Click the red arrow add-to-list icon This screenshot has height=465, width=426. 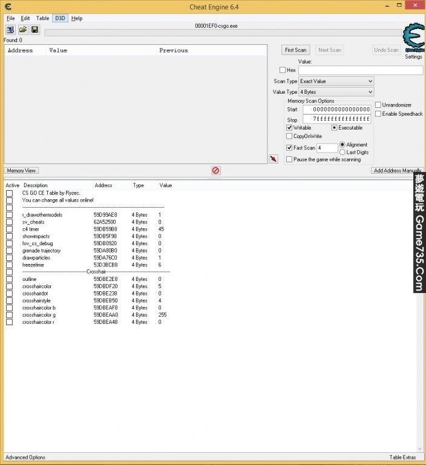tap(274, 159)
